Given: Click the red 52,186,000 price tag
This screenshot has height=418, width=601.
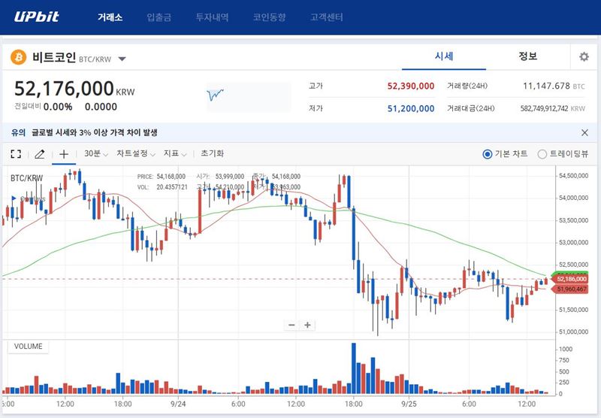Looking at the screenshot, I should (x=571, y=279).
